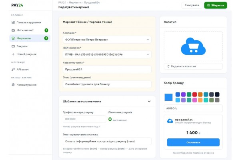Click the ІНТЕГРАЦІЇ sidebar section label
Viewport: 240px width, 160px height.
click(x=18, y=62)
